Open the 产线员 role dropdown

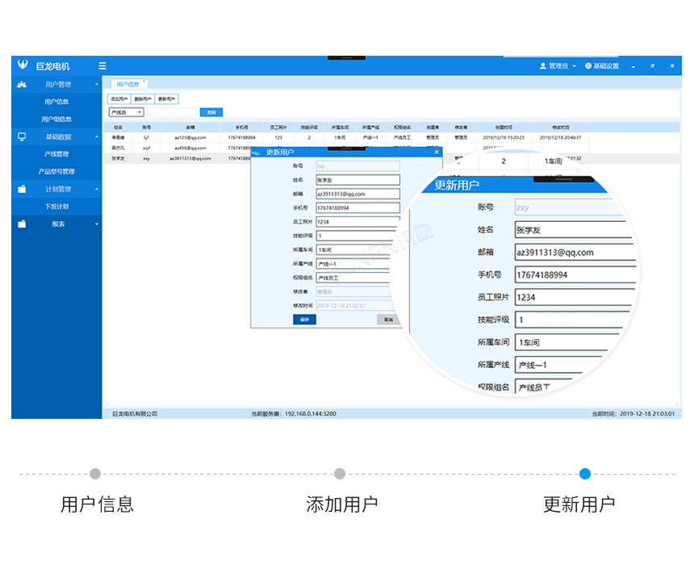tap(125, 111)
